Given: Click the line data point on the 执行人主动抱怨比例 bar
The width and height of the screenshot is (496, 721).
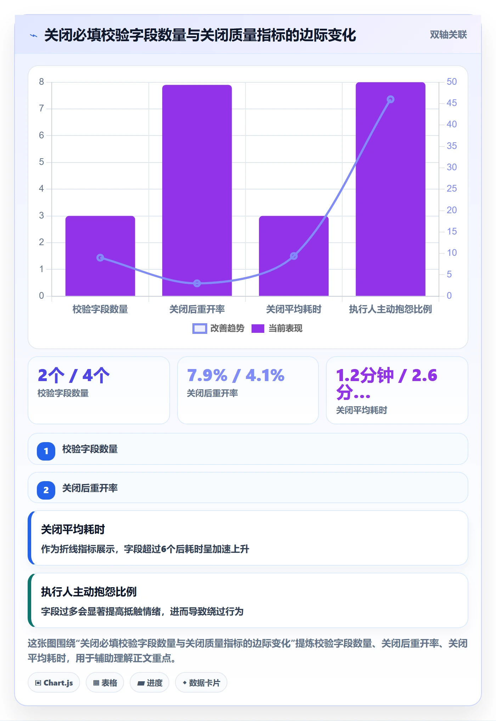Looking at the screenshot, I should coord(390,99).
